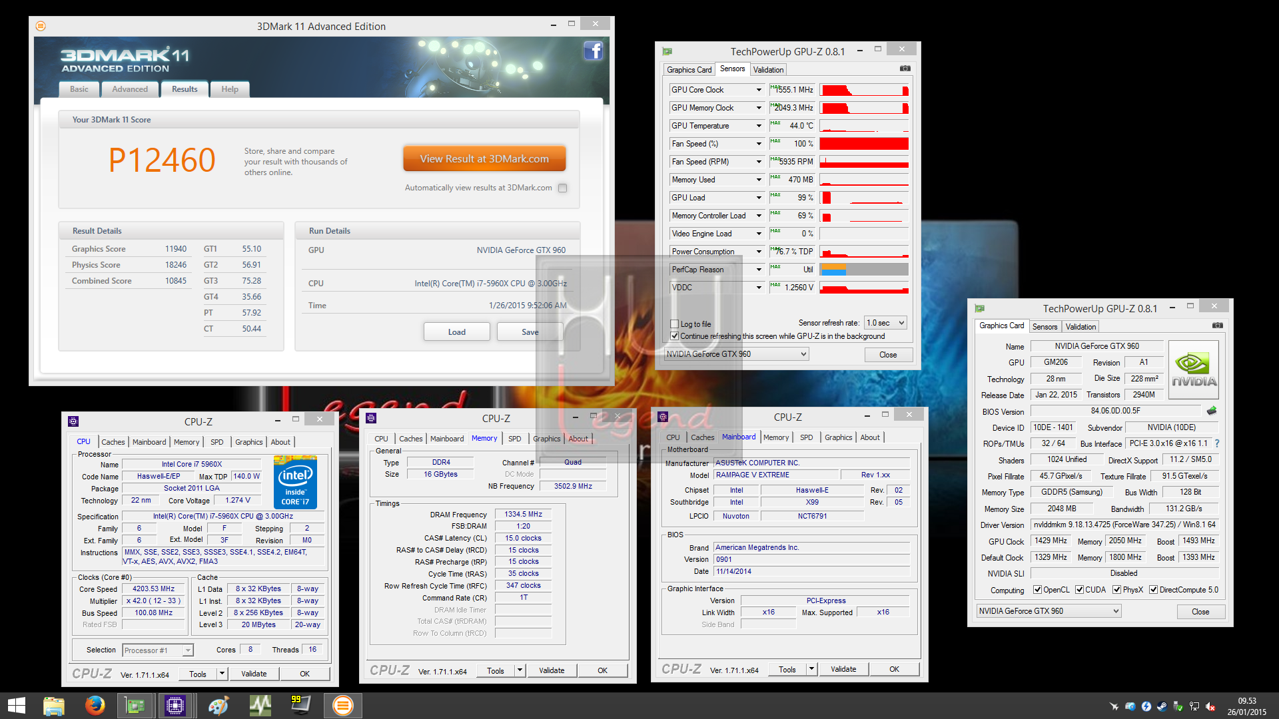This screenshot has height=719, width=1279.
Task: Click the CPU-Z taskbar icon
Action: 175,706
